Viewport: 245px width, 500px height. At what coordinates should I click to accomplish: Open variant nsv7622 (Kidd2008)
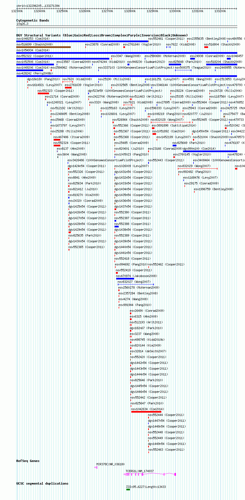point(181,44)
